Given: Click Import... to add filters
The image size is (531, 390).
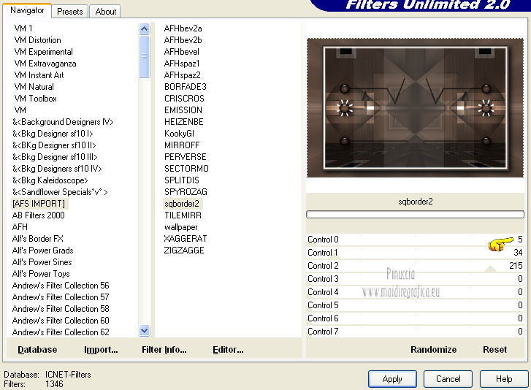Looking at the screenshot, I should point(101,349).
